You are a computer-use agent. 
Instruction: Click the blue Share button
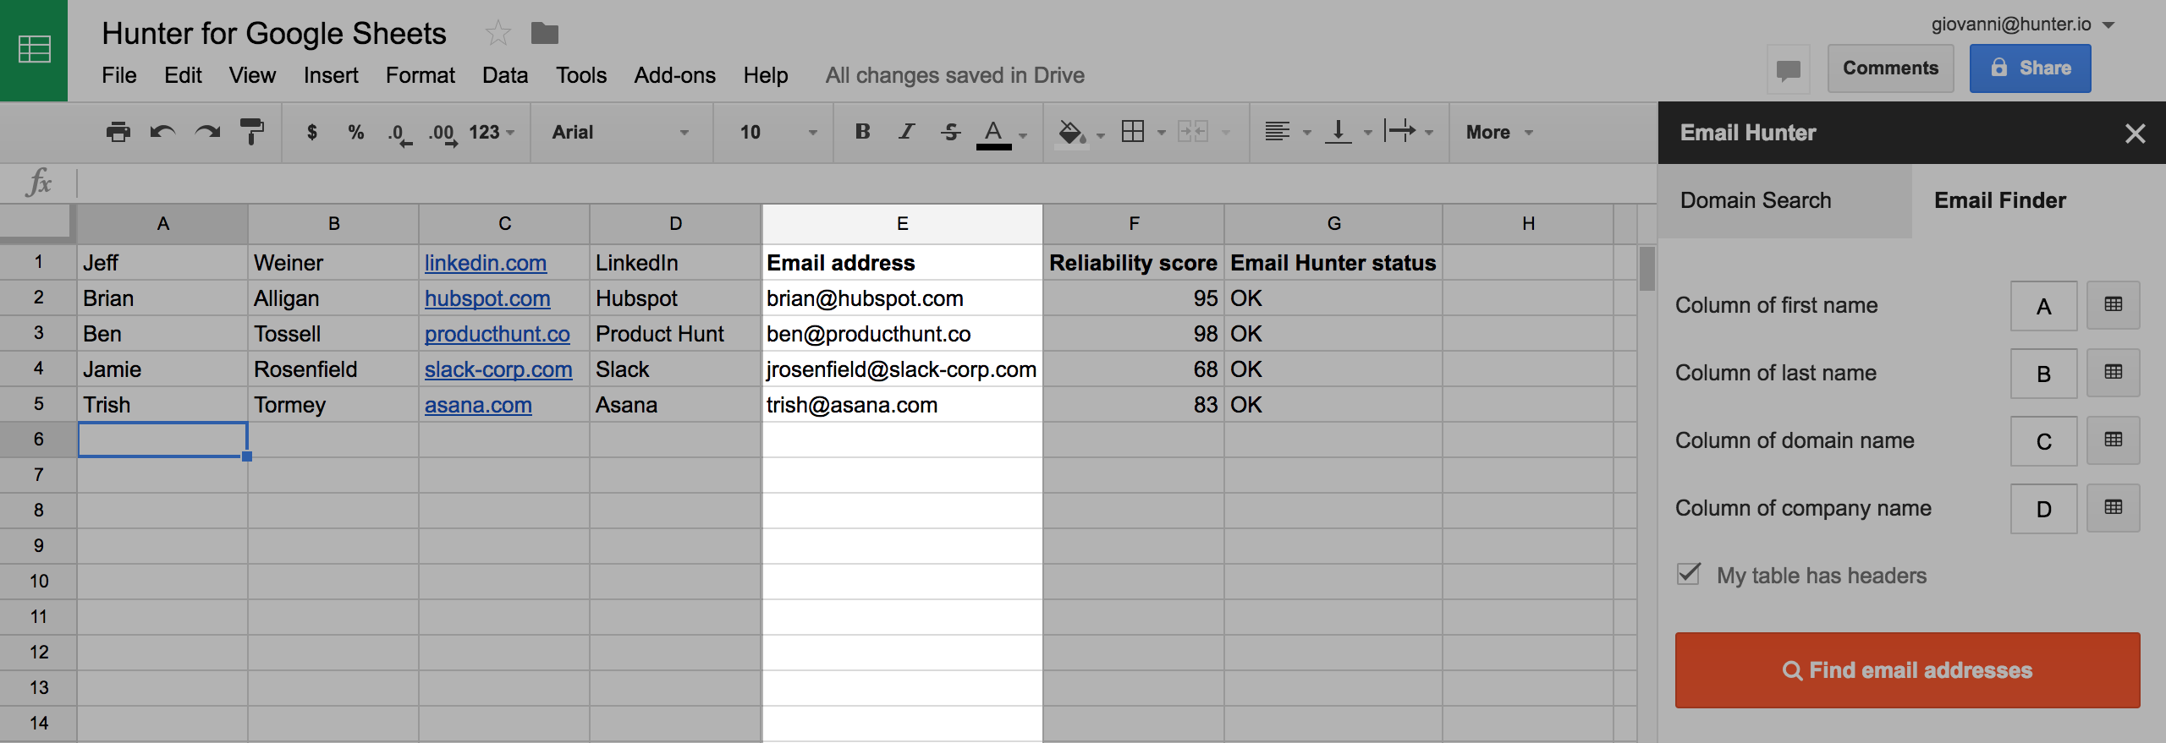(x=2030, y=68)
